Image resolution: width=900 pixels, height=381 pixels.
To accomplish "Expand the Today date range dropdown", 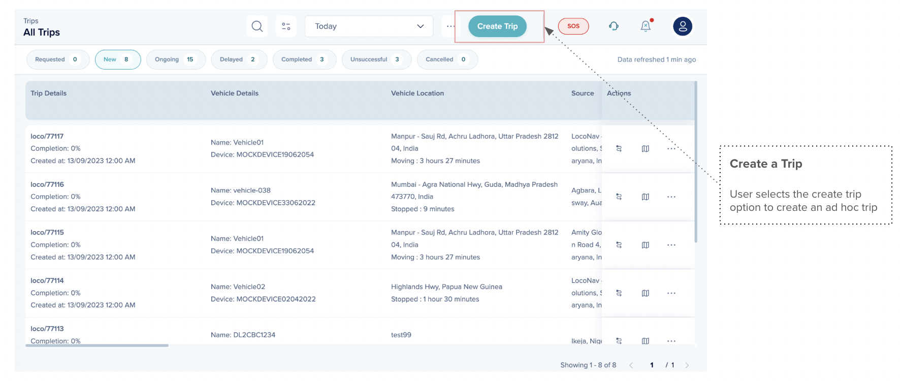I will [369, 26].
